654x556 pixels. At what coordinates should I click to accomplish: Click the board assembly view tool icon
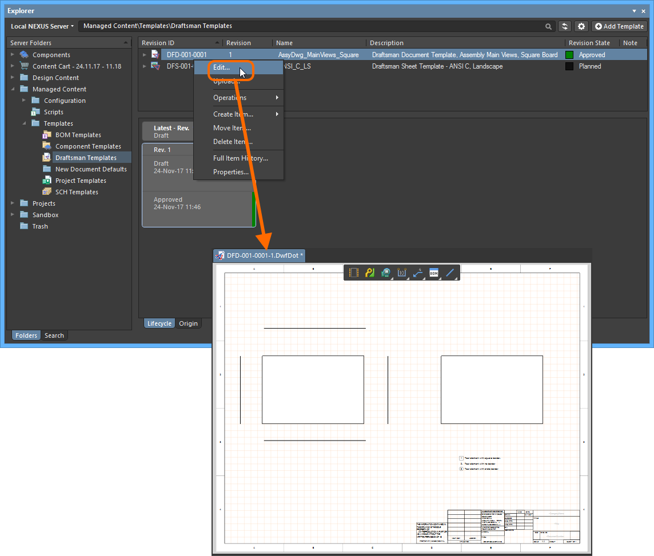[386, 273]
